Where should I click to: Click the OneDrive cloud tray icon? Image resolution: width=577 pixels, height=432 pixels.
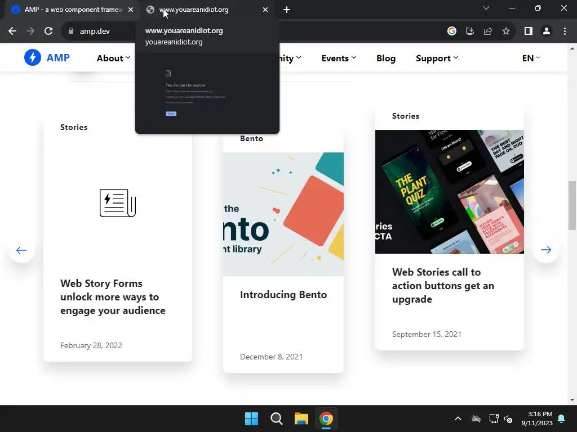[x=476, y=418]
